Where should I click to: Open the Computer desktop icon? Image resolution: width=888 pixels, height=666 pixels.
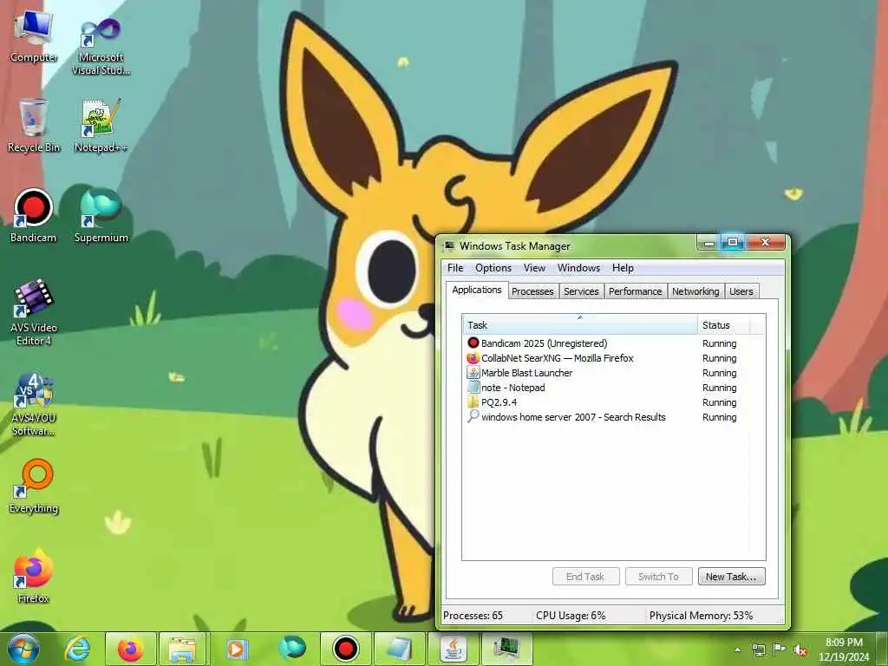coord(34,38)
